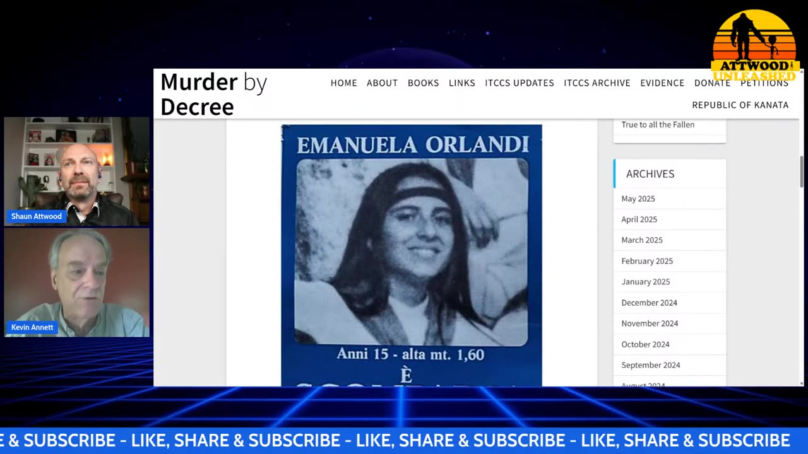The width and height of the screenshot is (808, 454).
Task: Open the LINKS menu item
Action: (x=461, y=83)
